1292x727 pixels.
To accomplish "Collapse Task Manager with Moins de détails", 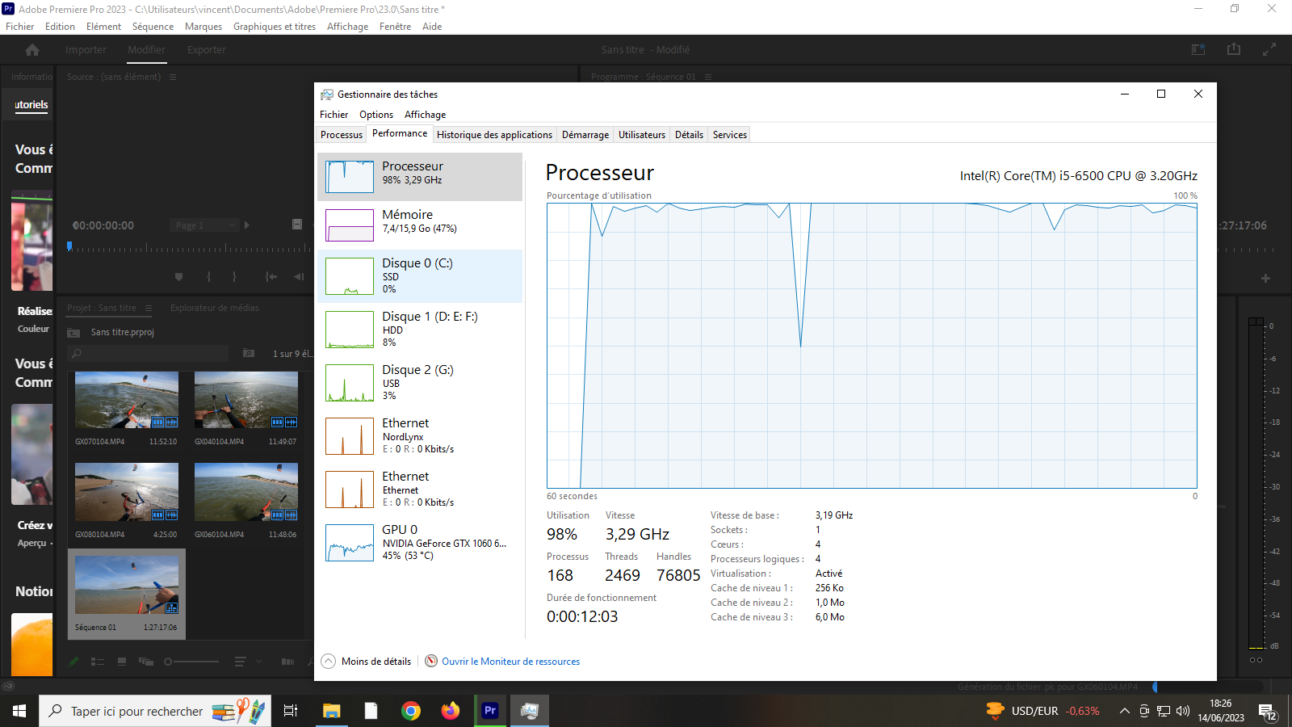I will [x=366, y=662].
